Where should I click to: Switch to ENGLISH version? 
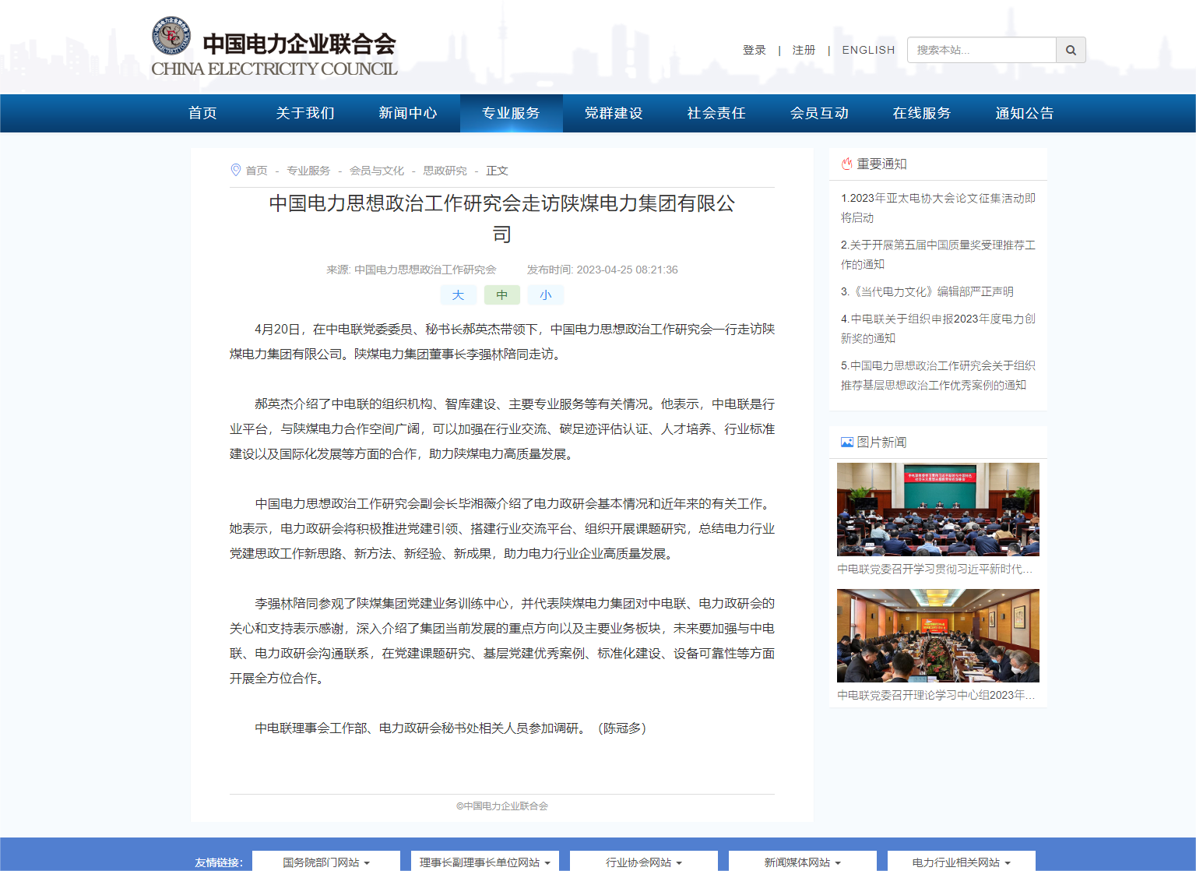tap(868, 50)
